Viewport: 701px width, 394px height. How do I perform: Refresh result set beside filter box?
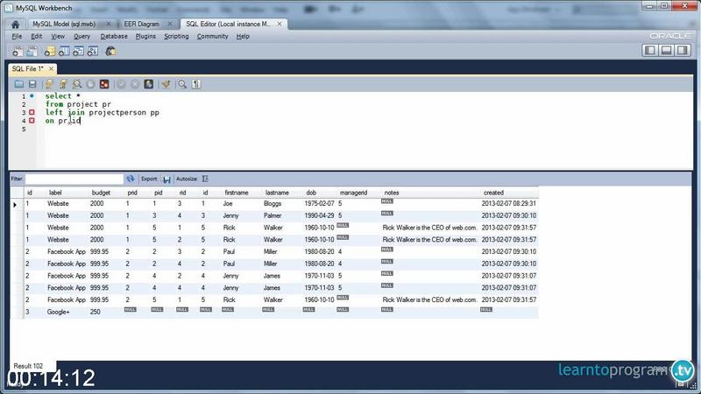tap(130, 179)
